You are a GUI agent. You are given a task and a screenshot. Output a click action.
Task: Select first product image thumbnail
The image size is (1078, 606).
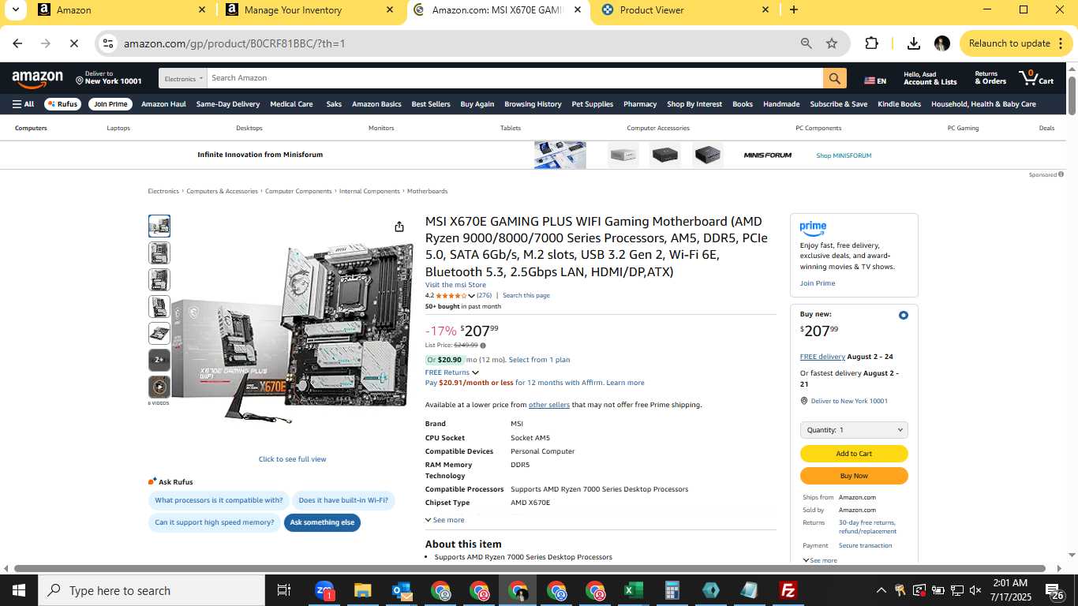point(159,226)
